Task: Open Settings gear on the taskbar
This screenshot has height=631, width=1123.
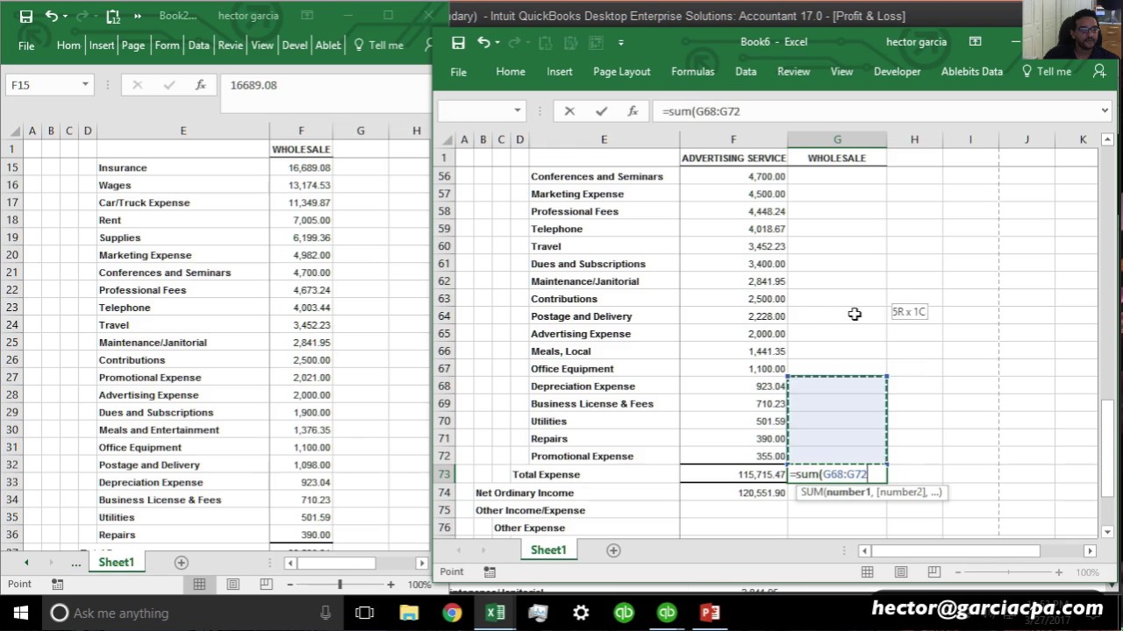Action: click(581, 613)
